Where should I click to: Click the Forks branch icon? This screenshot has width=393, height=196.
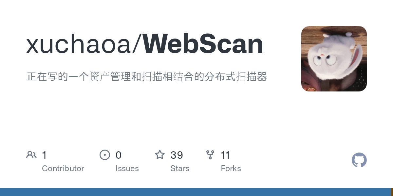(210, 155)
